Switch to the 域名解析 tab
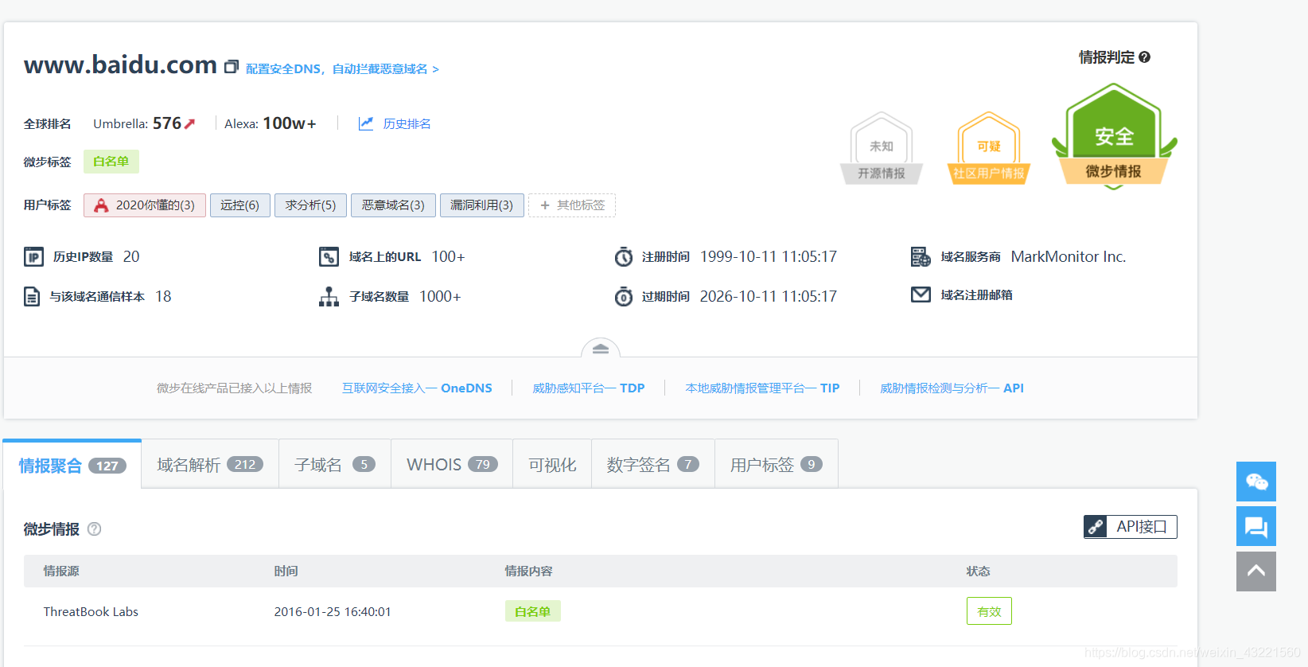The width and height of the screenshot is (1308, 667). coord(210,464)
